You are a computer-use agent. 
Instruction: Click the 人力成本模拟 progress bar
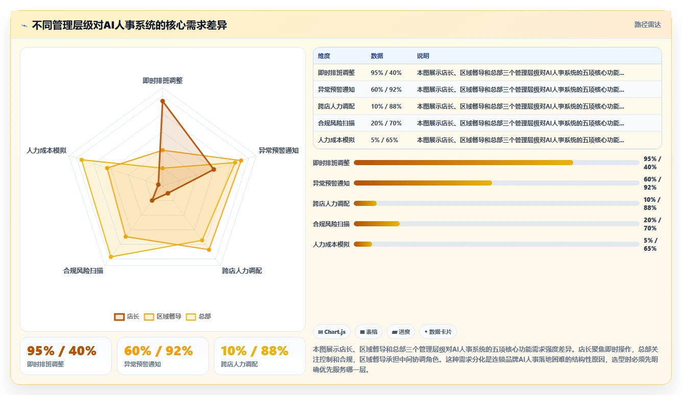(497, 244)
